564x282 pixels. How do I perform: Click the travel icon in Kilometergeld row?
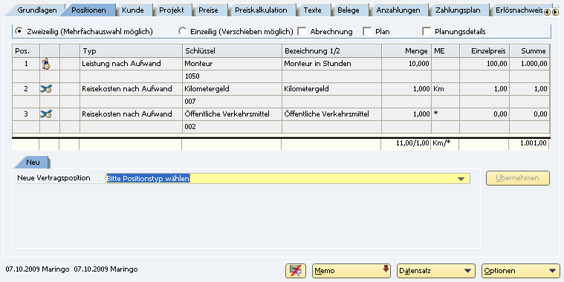tap(46, 89)
